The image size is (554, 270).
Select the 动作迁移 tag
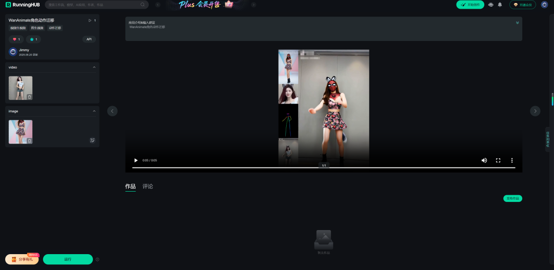tap(55, 28)
